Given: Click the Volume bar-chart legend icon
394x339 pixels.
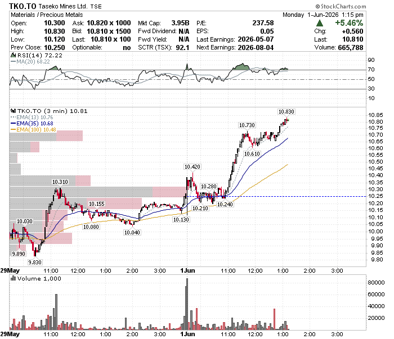Looking at the screenshot, I should pyautogui.click(x=13, y=278).
